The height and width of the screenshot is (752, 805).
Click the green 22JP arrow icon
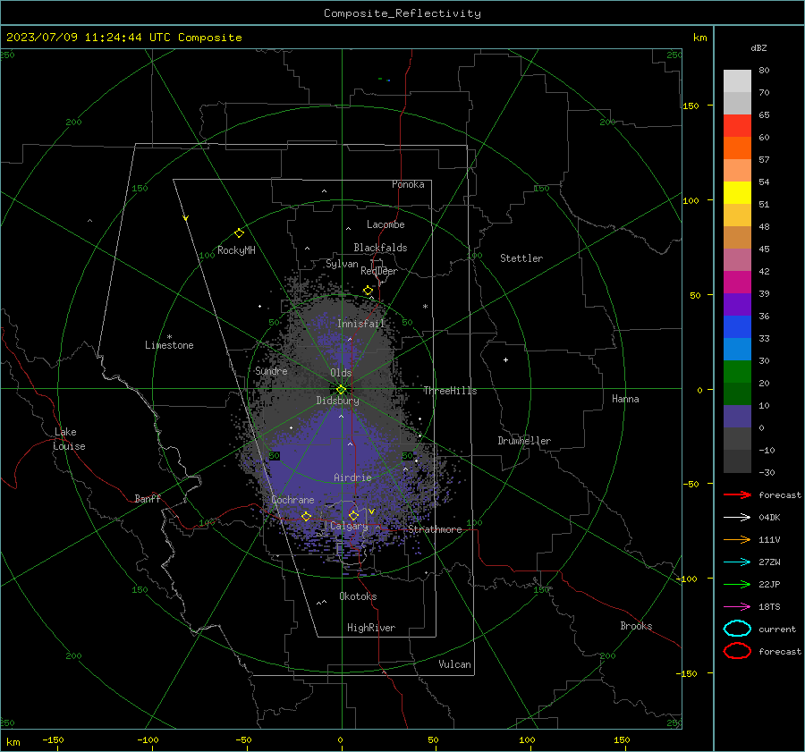pyautogui.click(x=737, y=584)
